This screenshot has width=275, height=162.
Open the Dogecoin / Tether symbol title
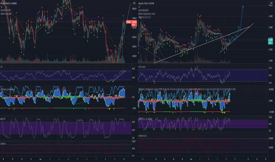coord(146,3)
